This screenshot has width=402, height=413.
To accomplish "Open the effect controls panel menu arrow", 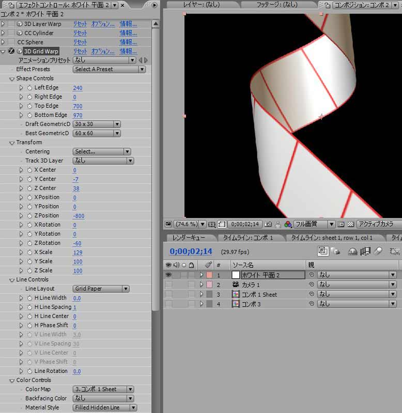I will pos(154,5).
